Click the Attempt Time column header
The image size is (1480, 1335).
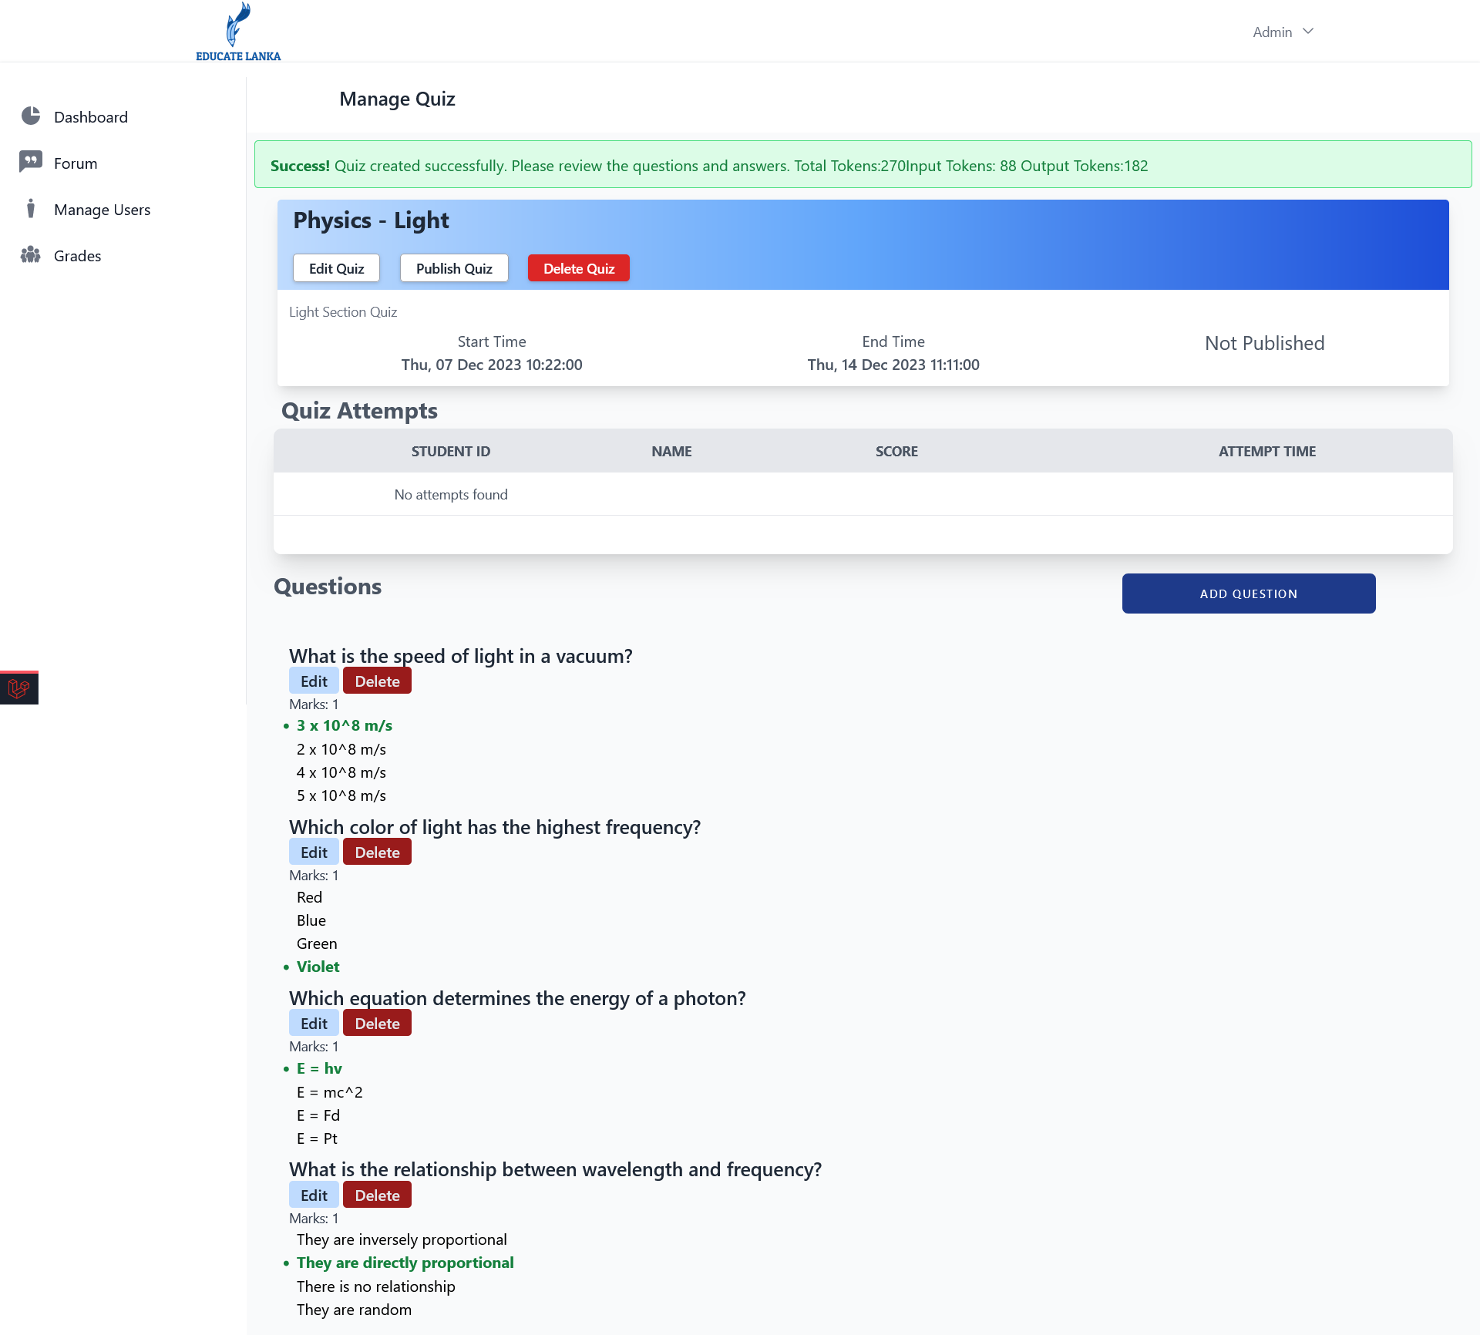coord(1266,452)
